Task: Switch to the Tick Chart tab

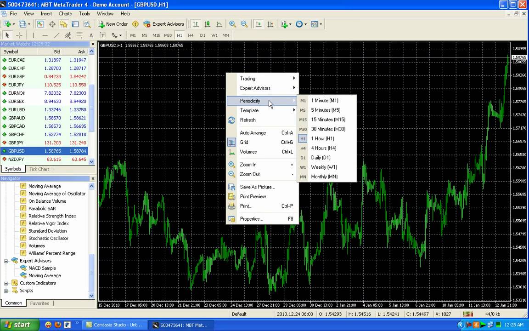Action: pos(39,169)
